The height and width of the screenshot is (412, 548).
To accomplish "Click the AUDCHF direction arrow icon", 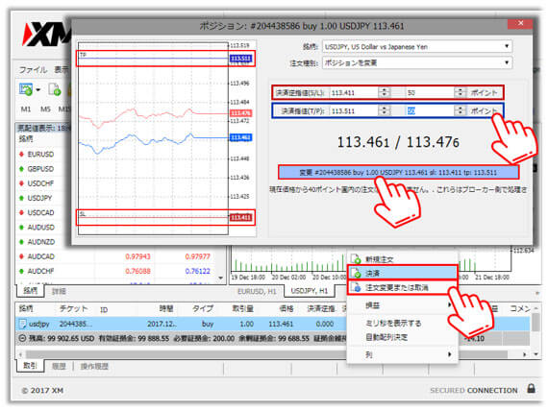I will point(22,271).
